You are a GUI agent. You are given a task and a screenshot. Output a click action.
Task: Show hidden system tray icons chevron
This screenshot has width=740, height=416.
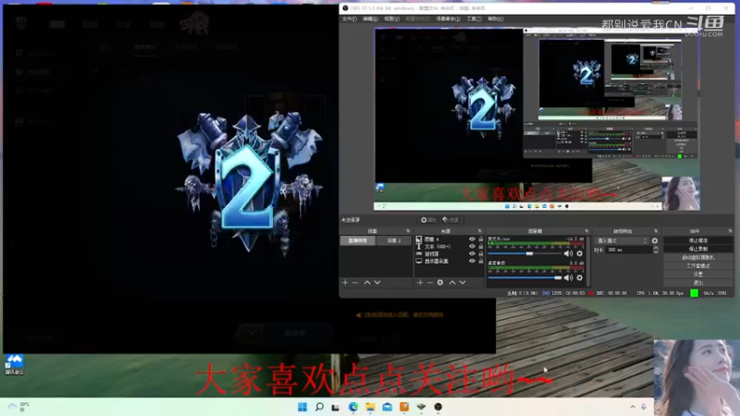633,407
